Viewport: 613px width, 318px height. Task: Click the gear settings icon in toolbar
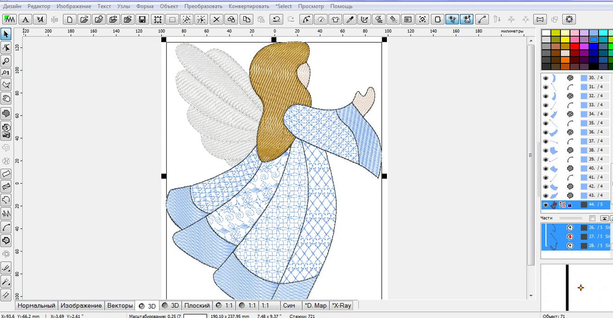tap(569, 20)
